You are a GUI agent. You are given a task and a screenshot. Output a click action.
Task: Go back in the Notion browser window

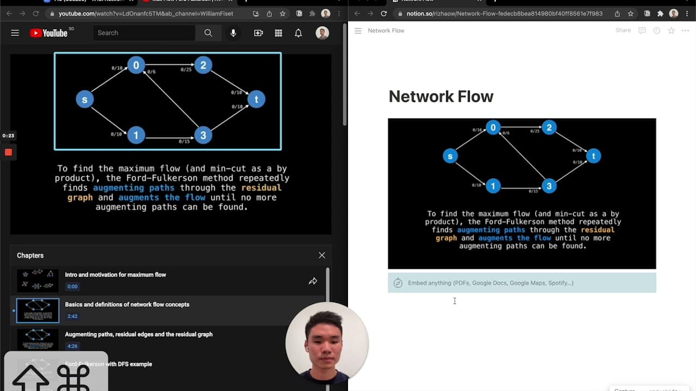pyautogui.click(x=357, y=14)
